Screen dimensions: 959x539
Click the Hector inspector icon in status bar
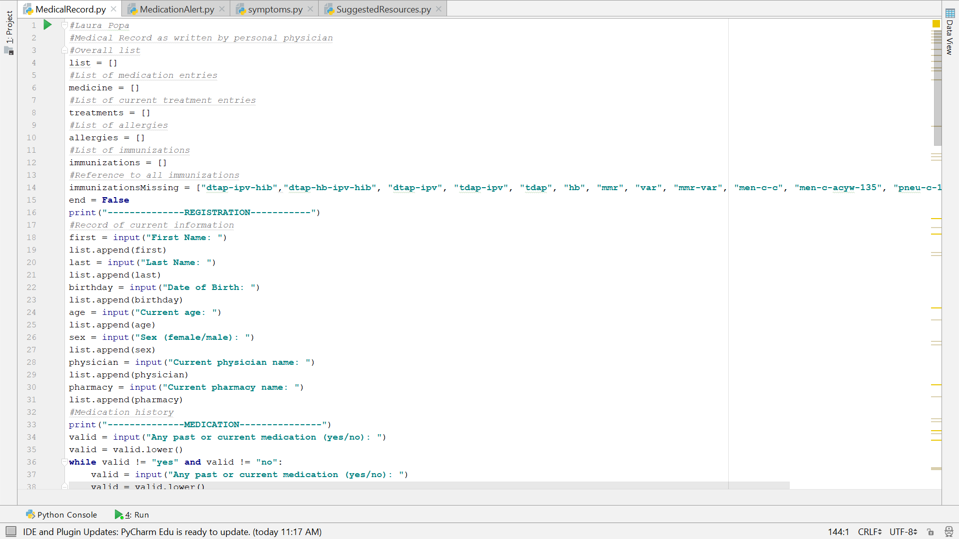tap(949, 532)
